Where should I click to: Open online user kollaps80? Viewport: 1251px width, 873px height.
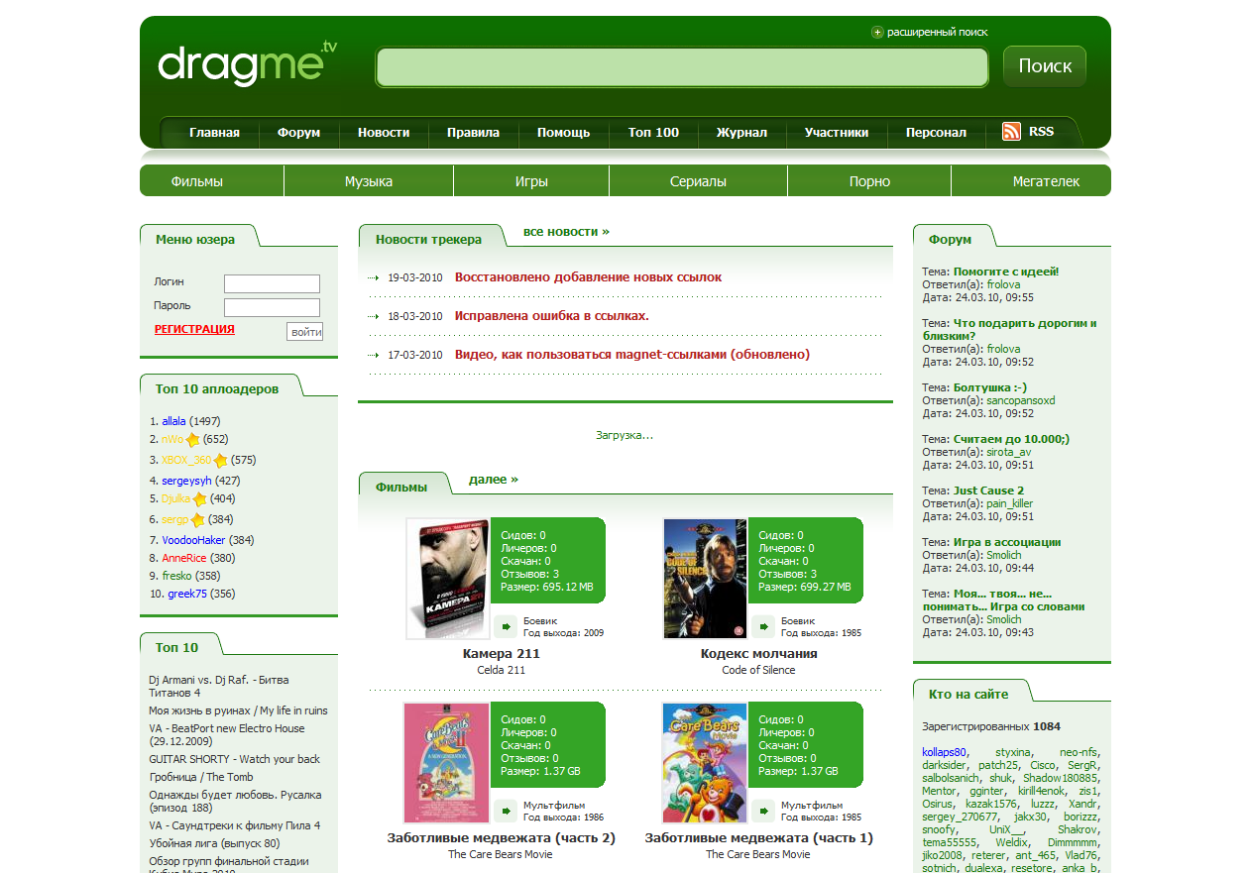(945, 752)
